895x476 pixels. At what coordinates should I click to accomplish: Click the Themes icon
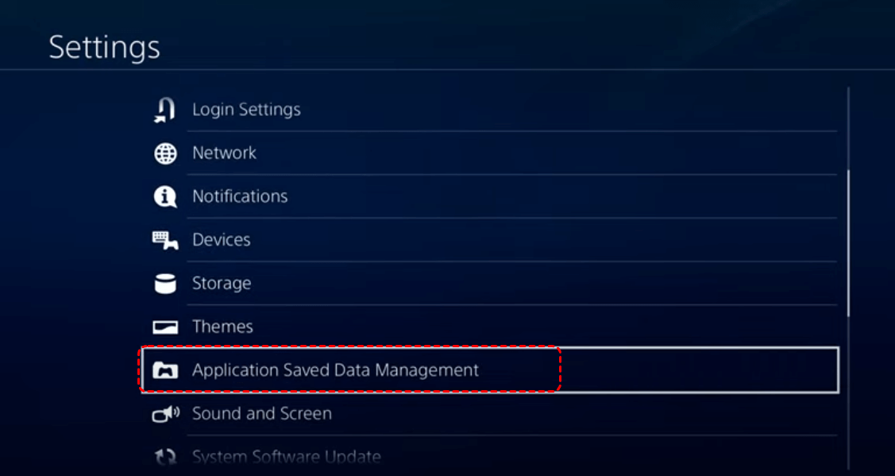(x=165, y=327)
